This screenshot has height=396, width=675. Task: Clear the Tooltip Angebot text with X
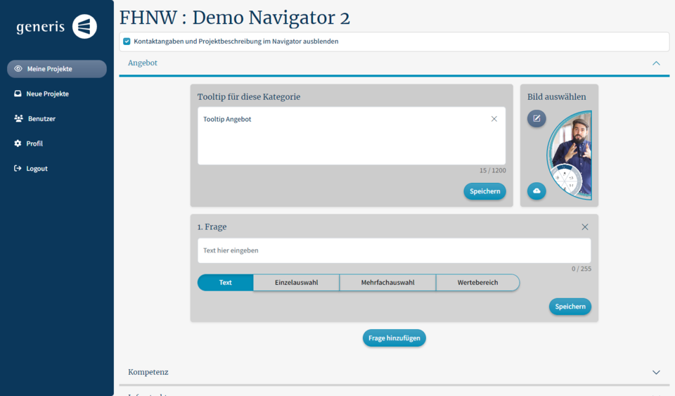click(x=494, y=119)
